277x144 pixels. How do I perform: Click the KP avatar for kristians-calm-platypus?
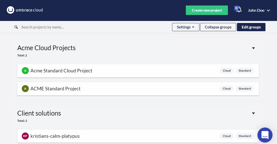(25, 136)
